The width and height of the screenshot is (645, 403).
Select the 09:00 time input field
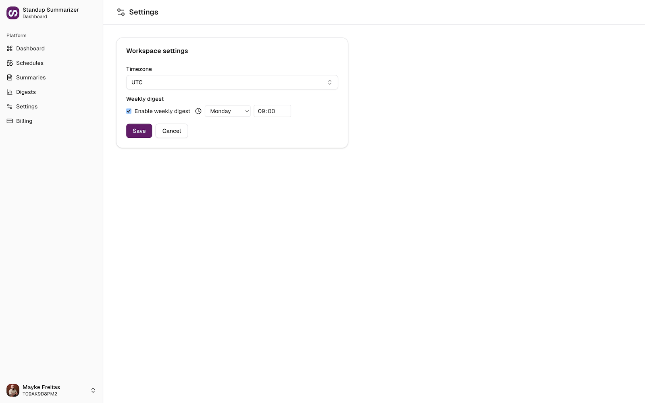tap(272, 111)
